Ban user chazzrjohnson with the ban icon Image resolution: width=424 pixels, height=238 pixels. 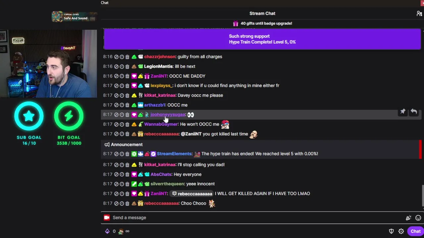[x=116, y=57]
